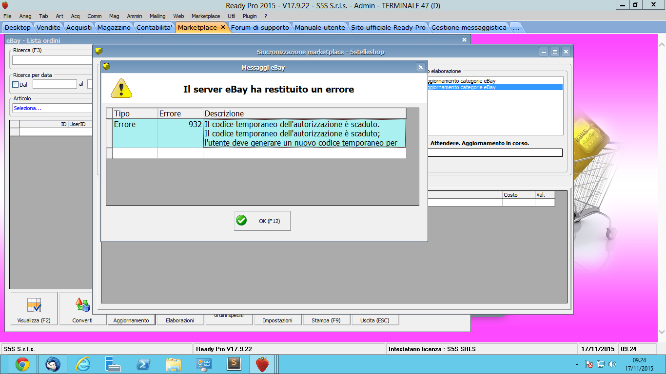
Task: Open the ? help menu
Action: [x=266, y=16]
